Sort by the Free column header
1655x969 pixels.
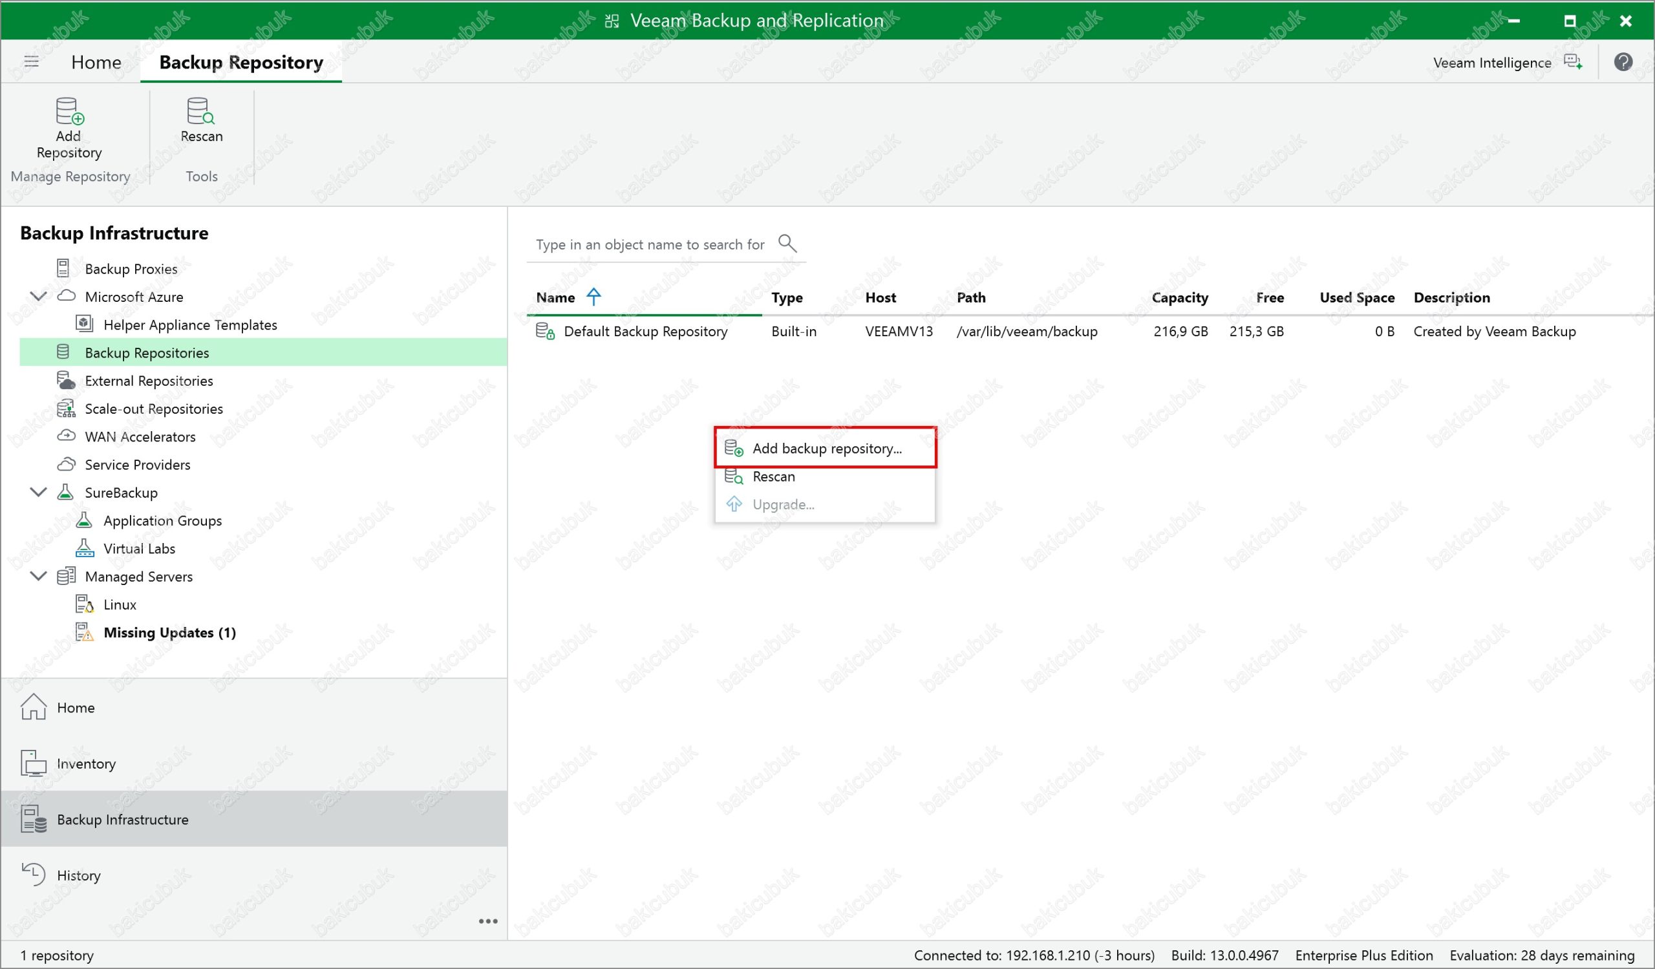pos(1270,297)
